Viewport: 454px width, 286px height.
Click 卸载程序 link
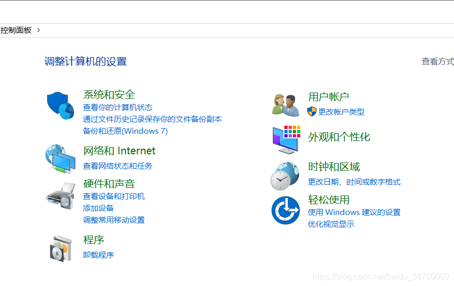coord(98,255)
